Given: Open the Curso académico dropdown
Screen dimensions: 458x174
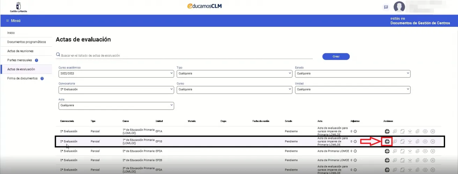Looking at the screenshot, I should 116,74.
